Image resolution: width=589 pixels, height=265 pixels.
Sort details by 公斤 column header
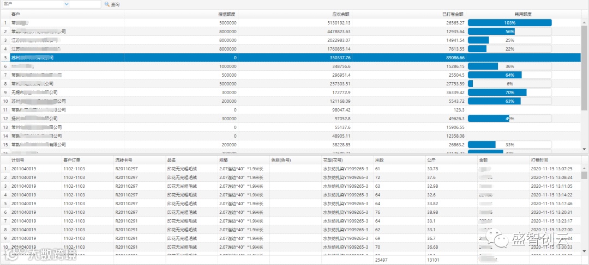pyautogui.click(x=431, y=159)
